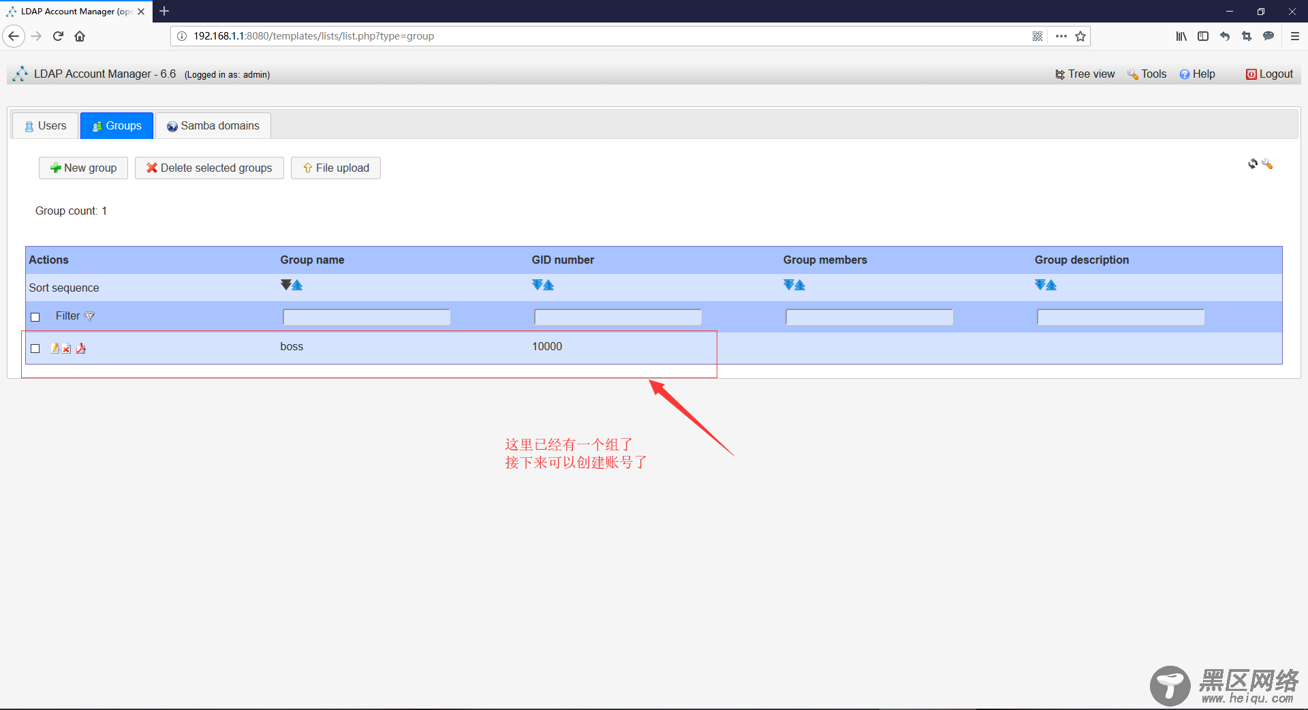Bookmark this page with star icon

point(1080,36)
